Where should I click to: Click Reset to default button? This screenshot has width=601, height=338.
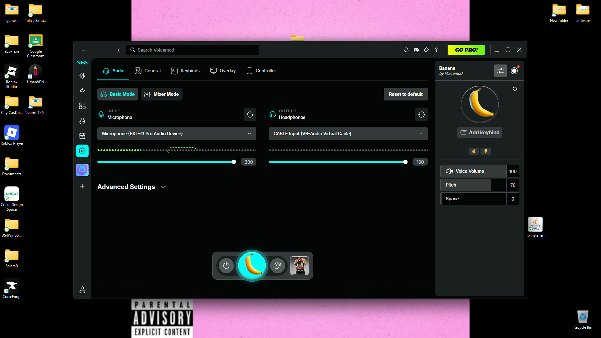(405, 94)
